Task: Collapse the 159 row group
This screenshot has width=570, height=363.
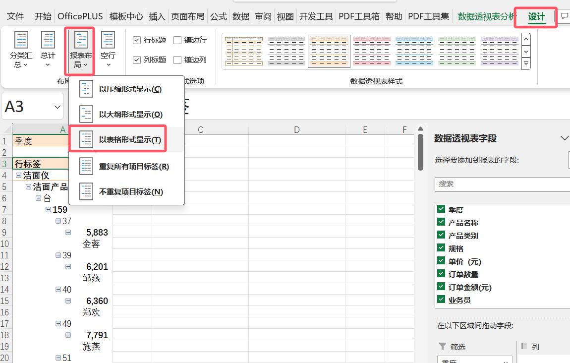Action: [x=48, y=209]
